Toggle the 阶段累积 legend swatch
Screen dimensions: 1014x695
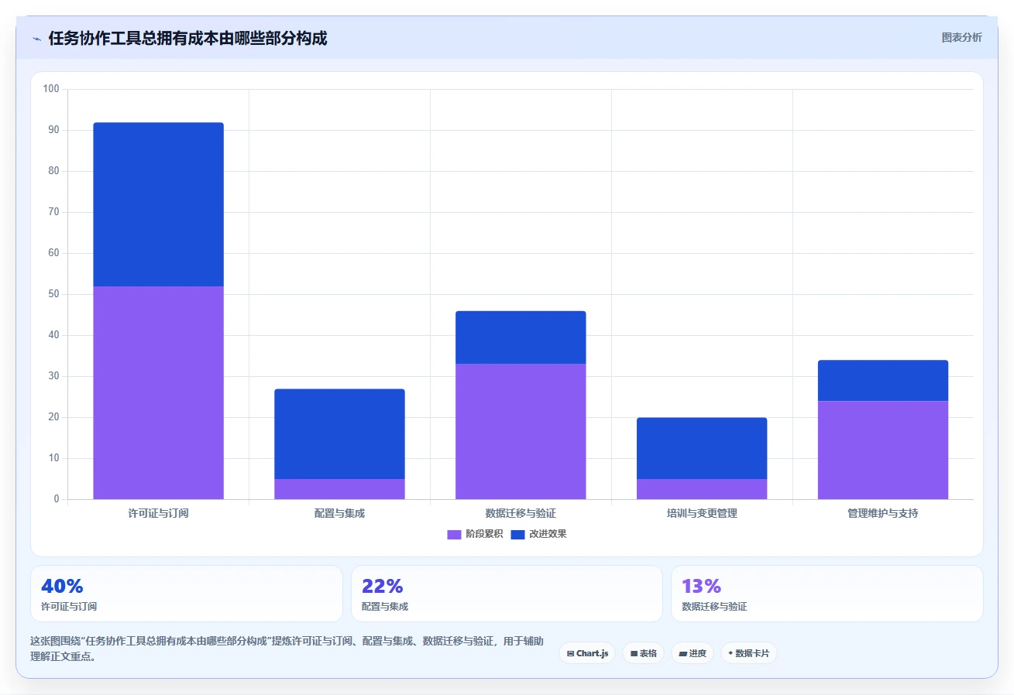click(x=454, y=534)
